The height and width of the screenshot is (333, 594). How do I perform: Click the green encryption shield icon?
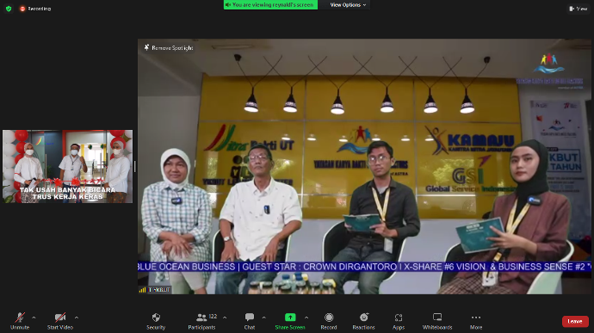point(9,9)
